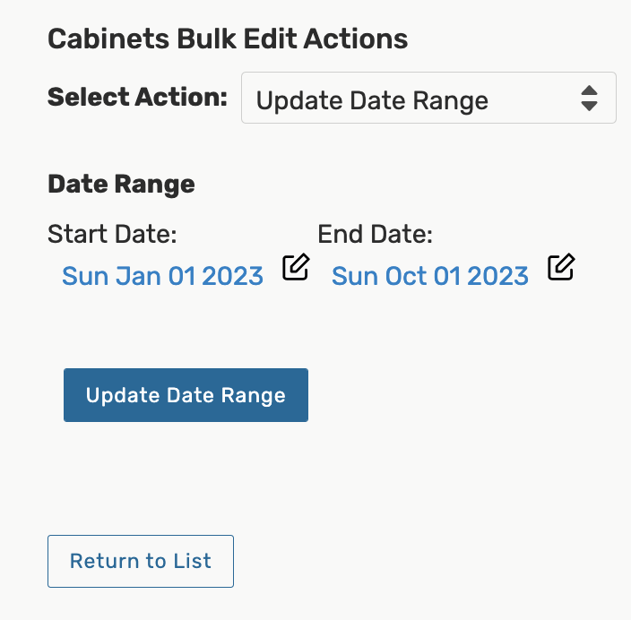Click the "Select Action:" label
631x620 pixels.
(x=137, y=97)
